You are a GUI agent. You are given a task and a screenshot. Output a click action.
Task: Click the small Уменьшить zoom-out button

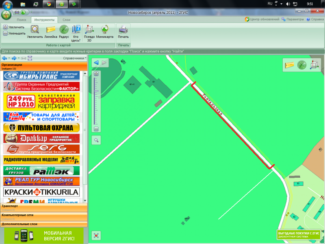14,33
